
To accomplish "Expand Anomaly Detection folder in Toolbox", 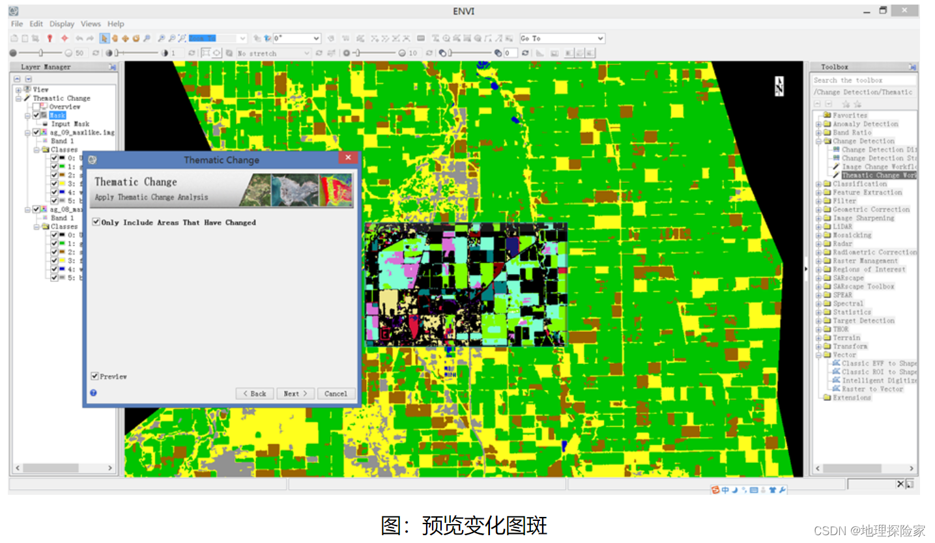I will (818, 124).
